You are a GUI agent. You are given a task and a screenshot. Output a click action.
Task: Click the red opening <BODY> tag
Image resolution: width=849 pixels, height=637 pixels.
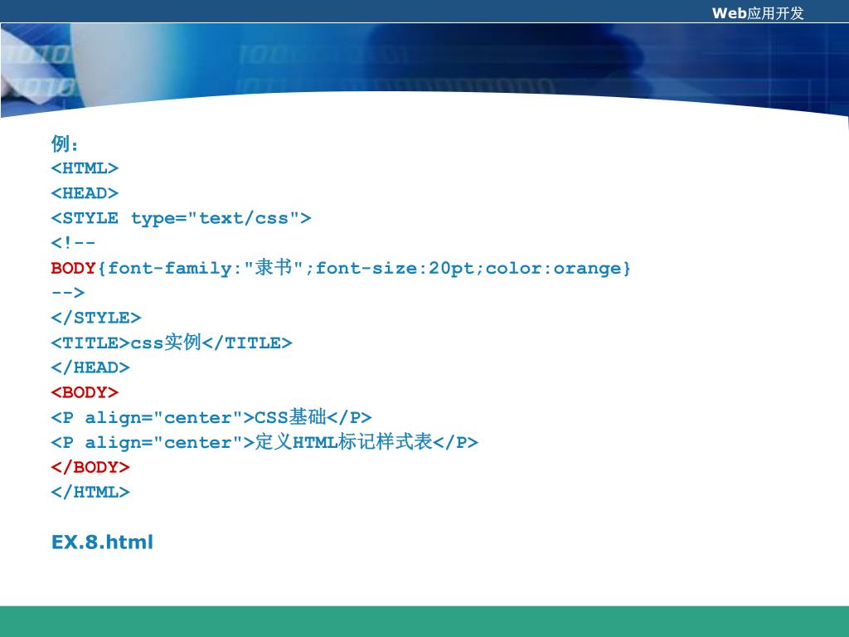(85, 392)
